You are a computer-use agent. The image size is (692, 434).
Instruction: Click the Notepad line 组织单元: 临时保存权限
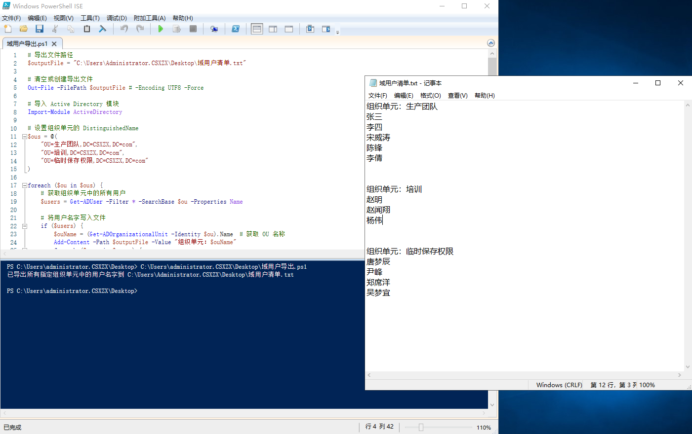(x=410, y=252)
